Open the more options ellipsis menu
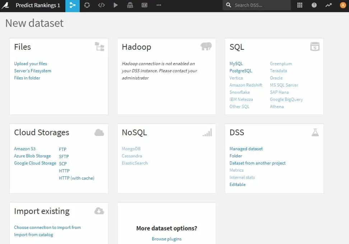The height and width of the screenshot is (244, 349). coord(159,5)
